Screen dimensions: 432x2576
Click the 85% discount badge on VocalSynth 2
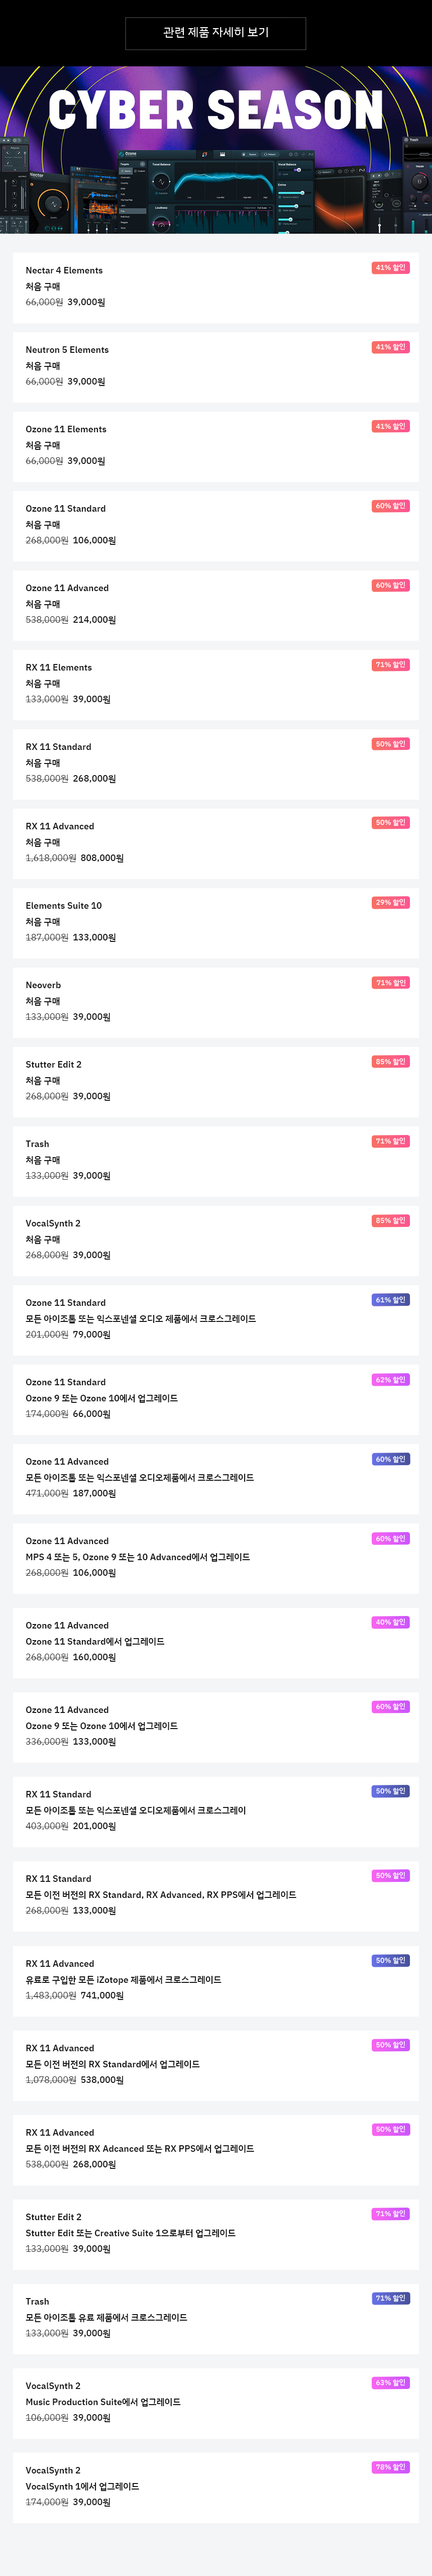390,1221
